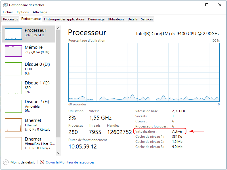Viewport: 227px width, 170px height.
Task: Collapse view with Moins de détails chevron
Action: [x=6, y=162]
